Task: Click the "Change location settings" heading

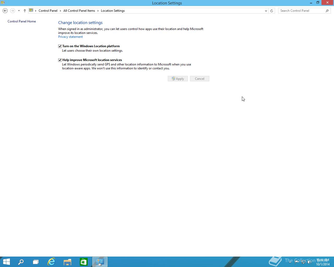Action: 80,23
